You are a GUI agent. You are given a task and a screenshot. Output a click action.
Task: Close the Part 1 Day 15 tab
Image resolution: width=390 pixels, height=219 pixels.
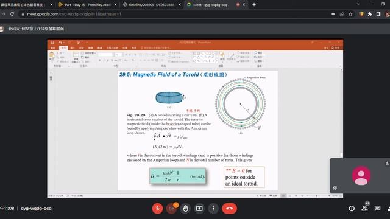tap(116, 5)
